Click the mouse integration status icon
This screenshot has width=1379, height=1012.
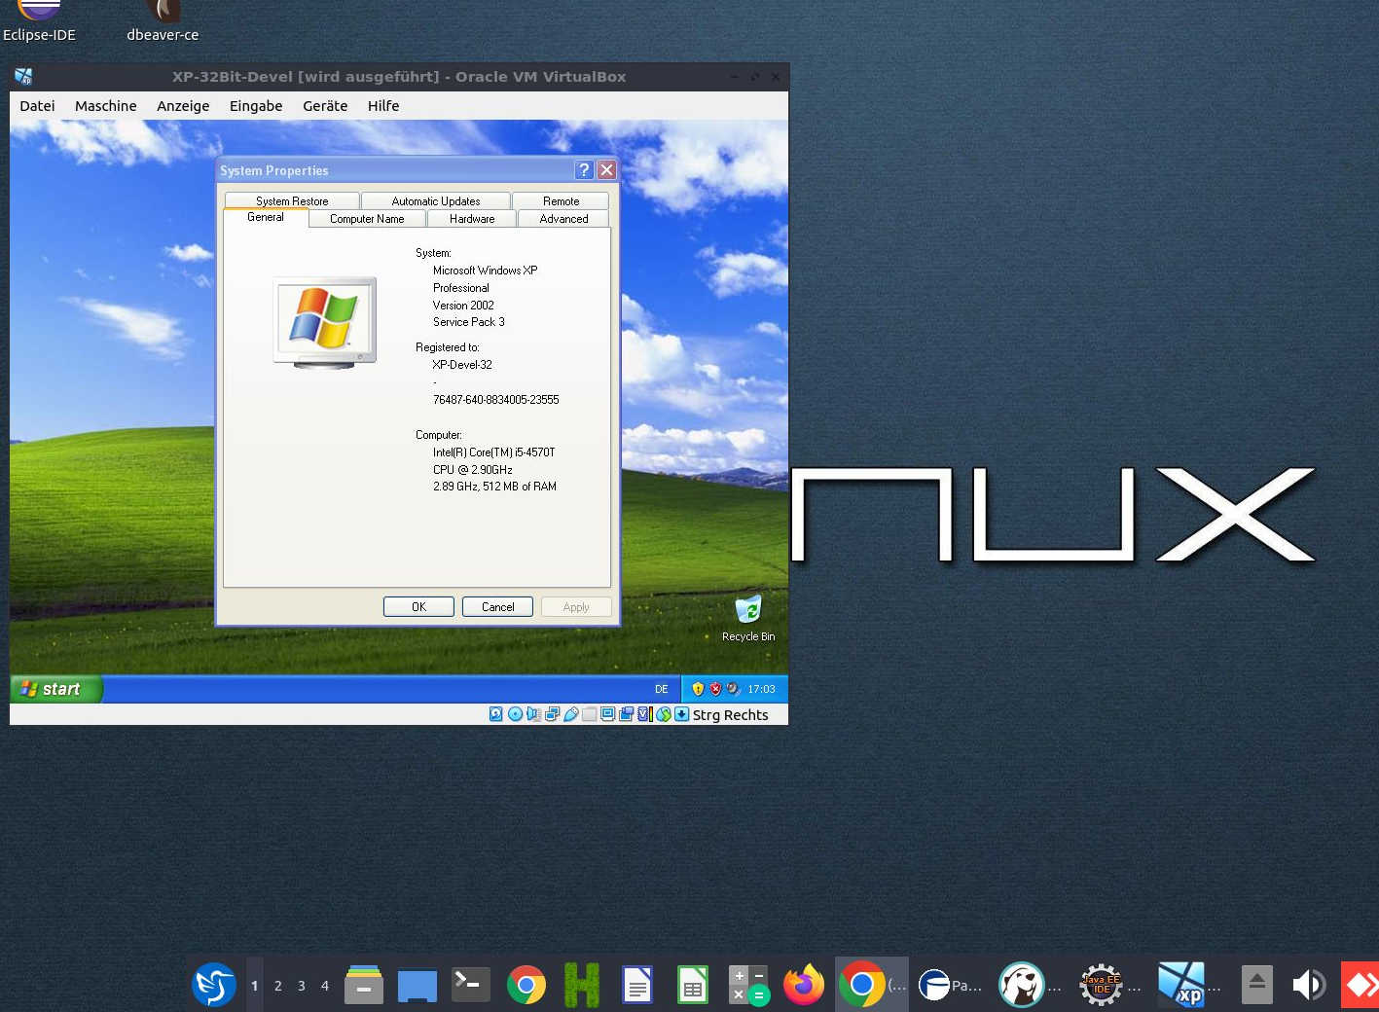(x=664, y=714)
